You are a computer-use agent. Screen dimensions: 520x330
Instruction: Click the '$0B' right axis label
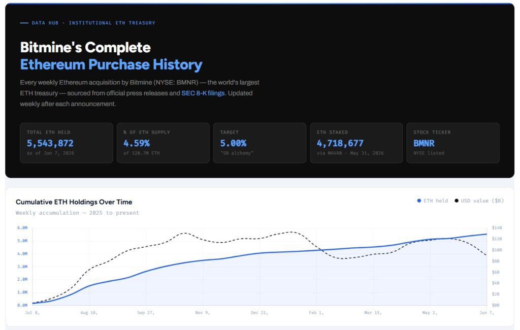(x=496, y=305)
